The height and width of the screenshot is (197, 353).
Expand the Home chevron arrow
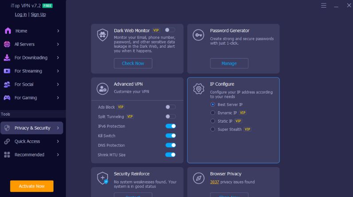tap(58, 31)
